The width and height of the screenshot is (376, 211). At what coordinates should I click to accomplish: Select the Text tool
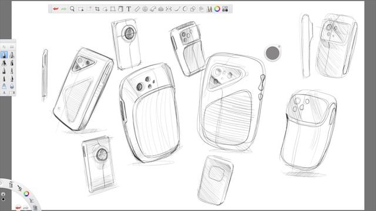pyautogui.click(x=129, y=9)
